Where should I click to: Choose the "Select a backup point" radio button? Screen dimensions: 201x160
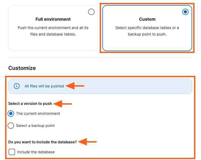11,126
